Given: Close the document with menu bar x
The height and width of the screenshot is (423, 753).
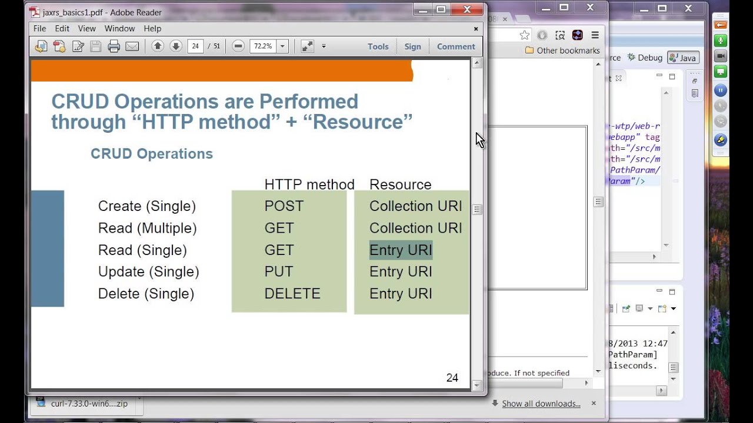Looking at the screenshot, I should click(476, 28).
